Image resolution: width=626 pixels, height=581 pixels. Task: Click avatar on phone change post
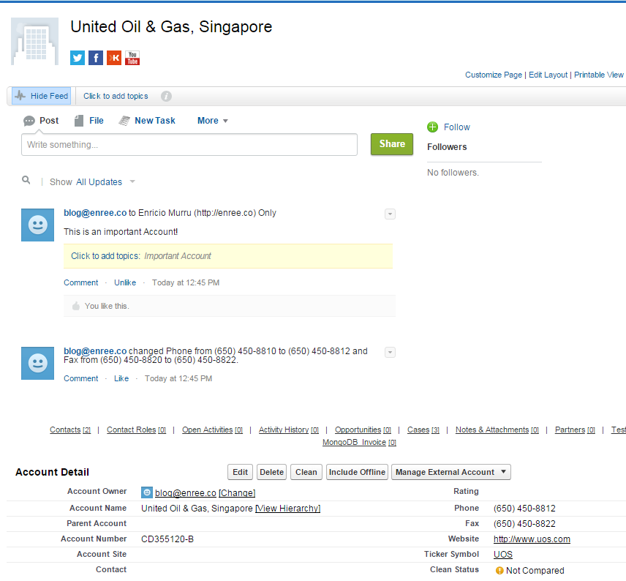point(37,363)
